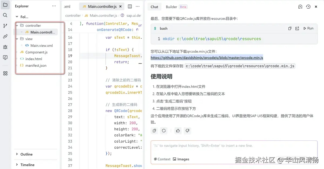Add Context to chat input

tap(162, 159)
